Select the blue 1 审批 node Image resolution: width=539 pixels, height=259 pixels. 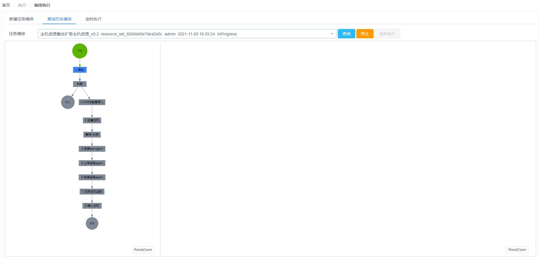tap(80, 70)
